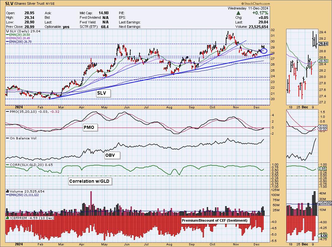The width and height of the screenshot is (332, 247).
Task: Click the Fwd Dividend N/A value
Action: 105,18
